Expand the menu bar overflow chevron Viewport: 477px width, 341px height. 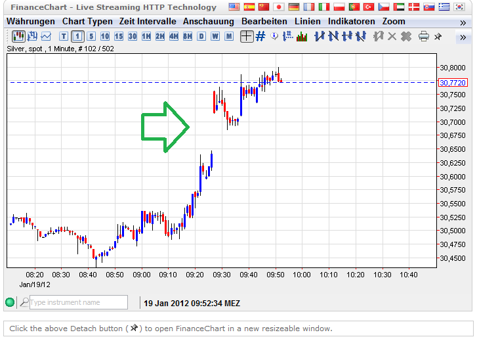pos(463,23)
